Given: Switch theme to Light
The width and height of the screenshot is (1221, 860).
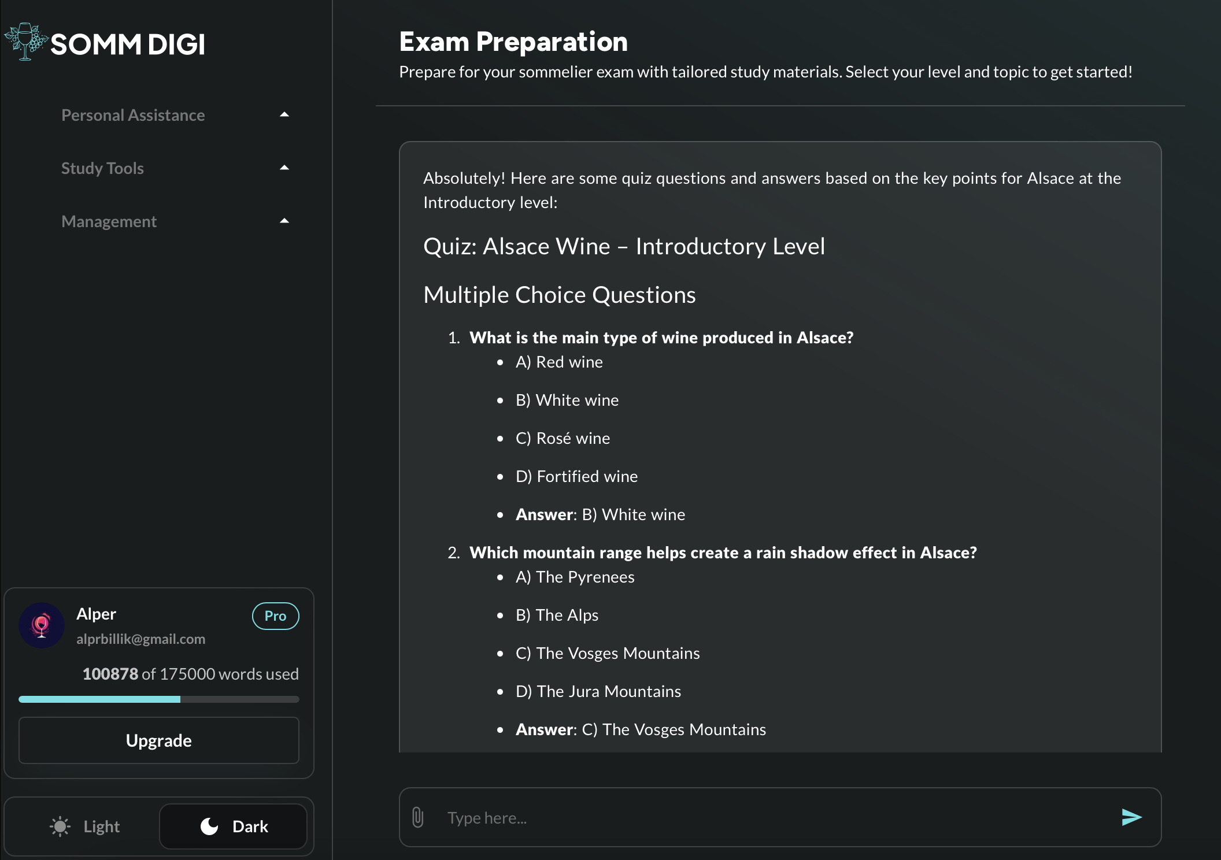Looking at the screenshot, I should (86, 826).
